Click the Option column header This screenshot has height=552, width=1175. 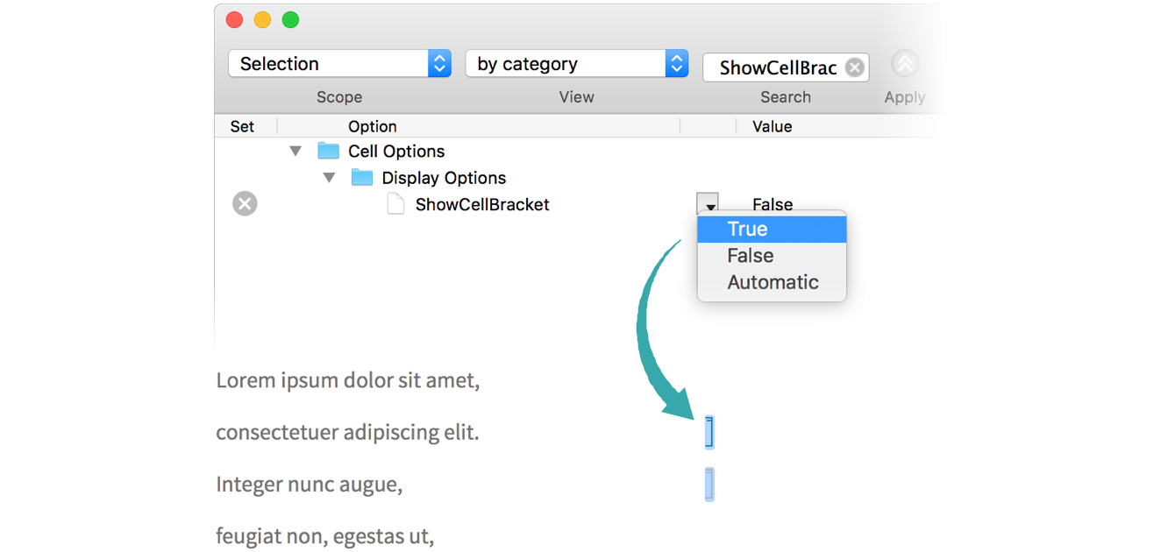click(372, 126)
